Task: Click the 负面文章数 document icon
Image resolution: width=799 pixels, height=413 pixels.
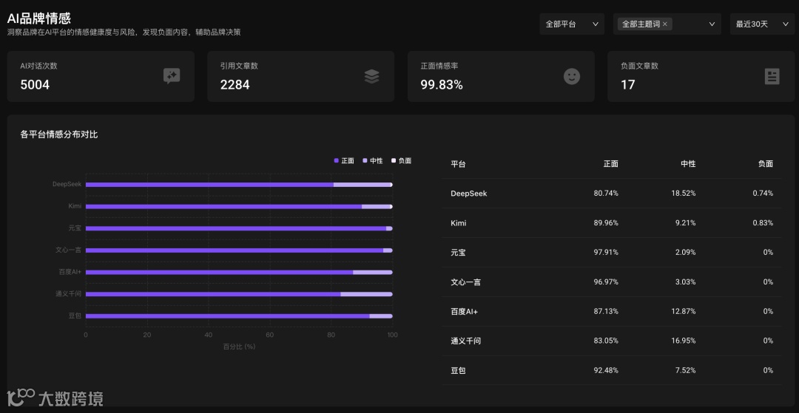Action: [772, 76]
